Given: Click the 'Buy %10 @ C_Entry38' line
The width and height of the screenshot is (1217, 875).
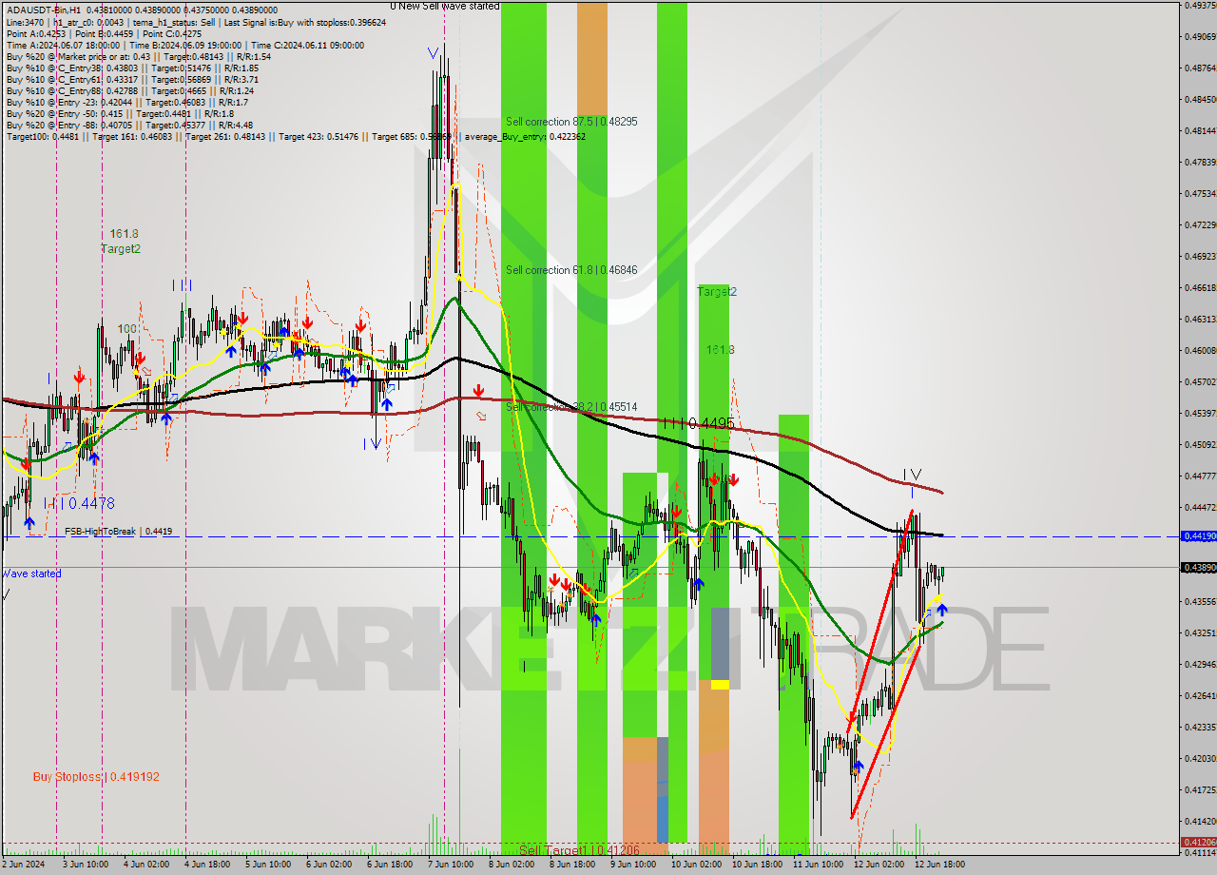Looking at the screenshot, I should pyautogui.click(x=132, y=68).
